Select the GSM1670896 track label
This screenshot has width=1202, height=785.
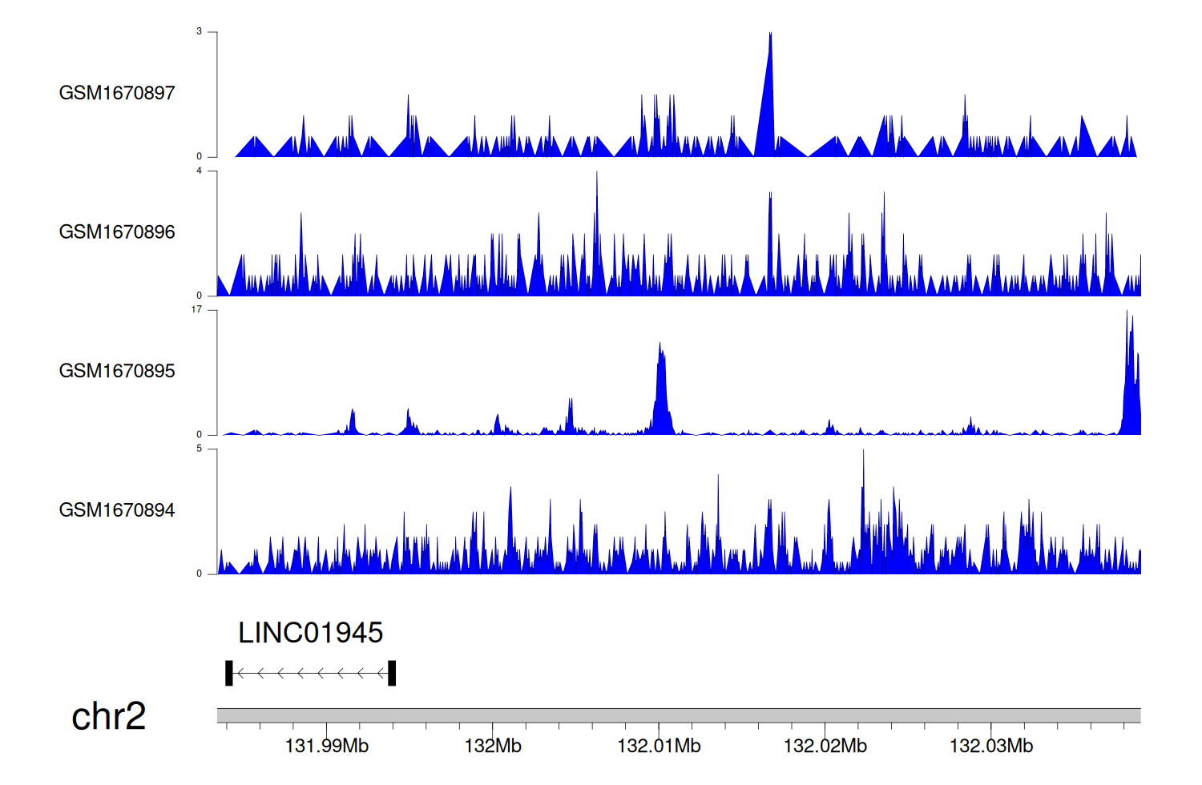pos(117,232)
